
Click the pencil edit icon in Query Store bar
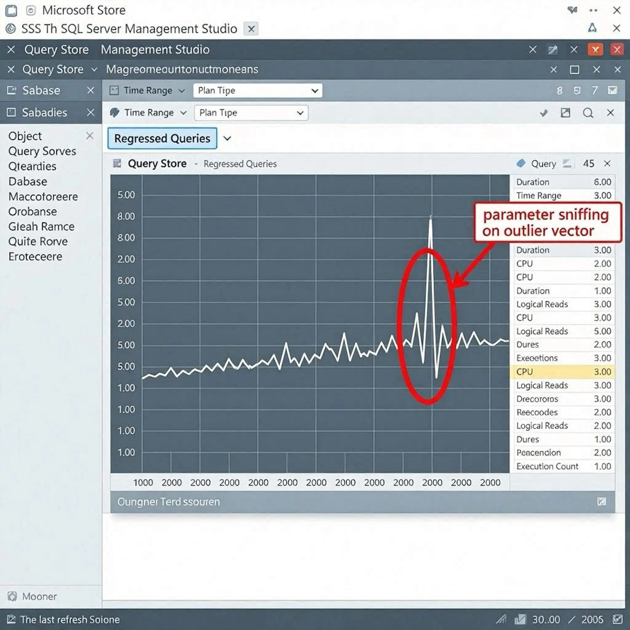553,50
